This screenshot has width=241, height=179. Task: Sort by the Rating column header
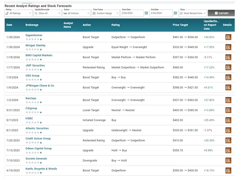[x=116, y=25]
